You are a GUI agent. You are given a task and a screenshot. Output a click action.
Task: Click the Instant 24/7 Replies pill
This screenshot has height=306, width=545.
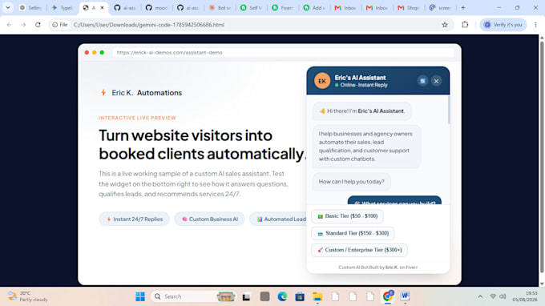click(x=134, y=219)
